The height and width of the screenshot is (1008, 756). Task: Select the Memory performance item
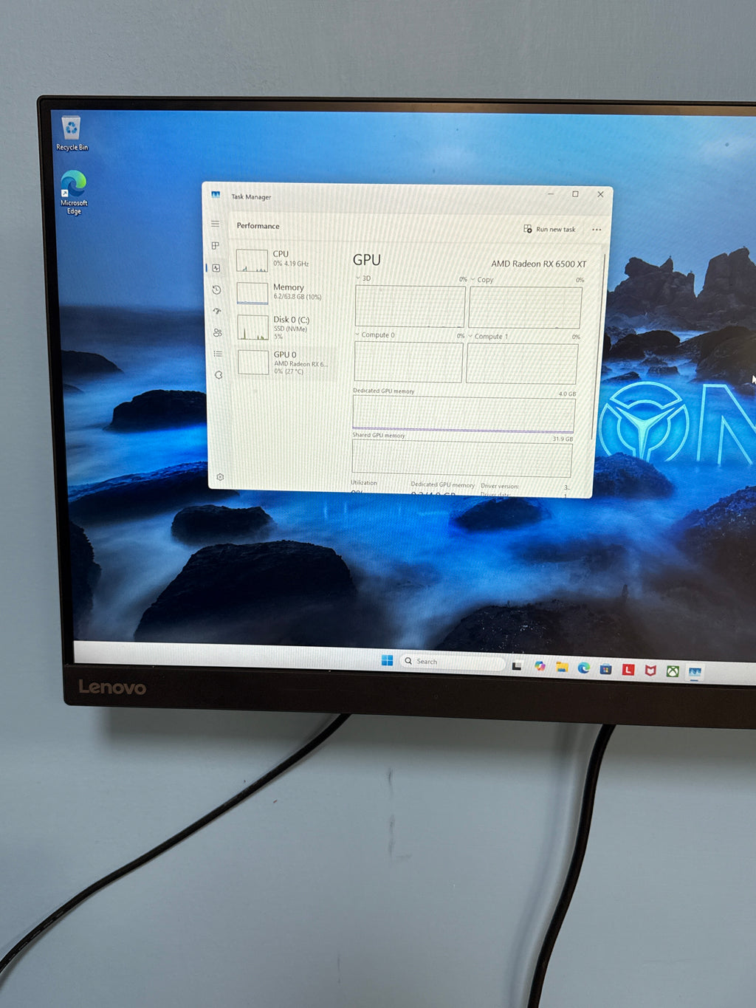283,292
